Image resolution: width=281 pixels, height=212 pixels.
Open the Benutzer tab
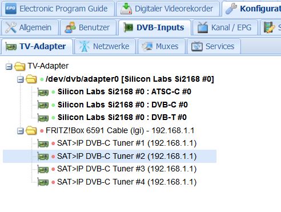point(88,27)
